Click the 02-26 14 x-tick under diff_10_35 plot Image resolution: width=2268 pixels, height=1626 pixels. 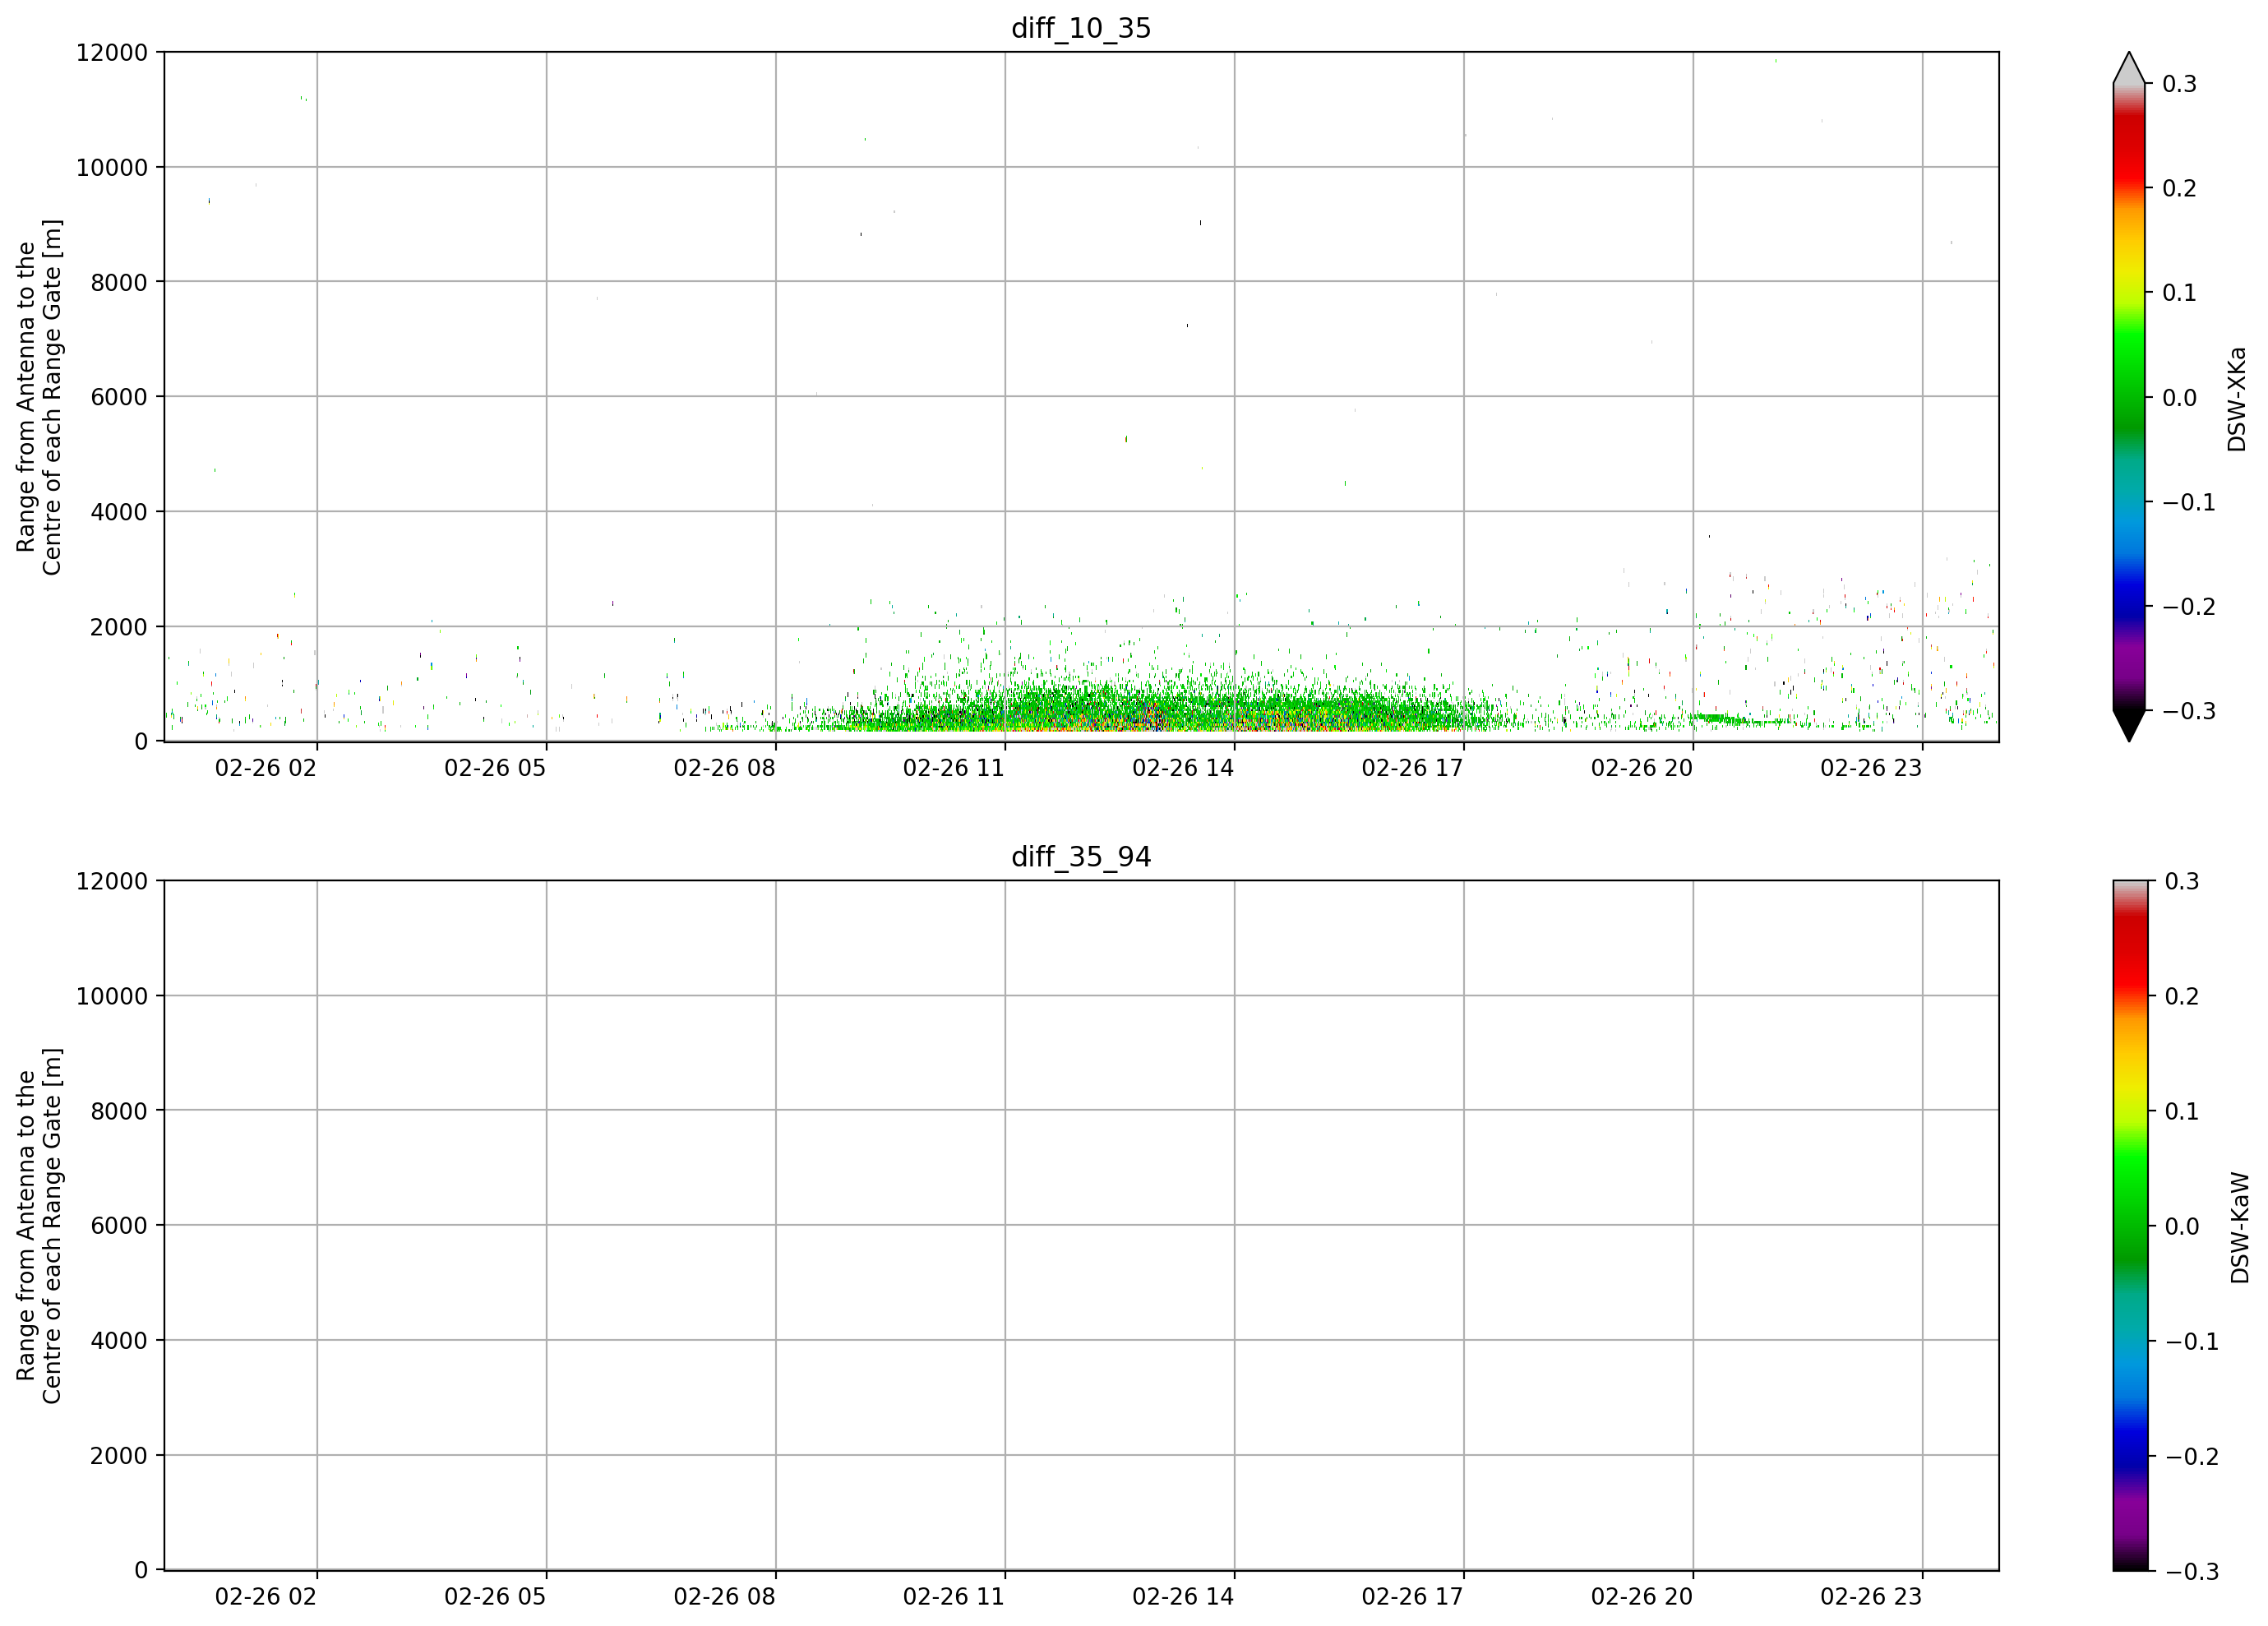pos(1183,768)
